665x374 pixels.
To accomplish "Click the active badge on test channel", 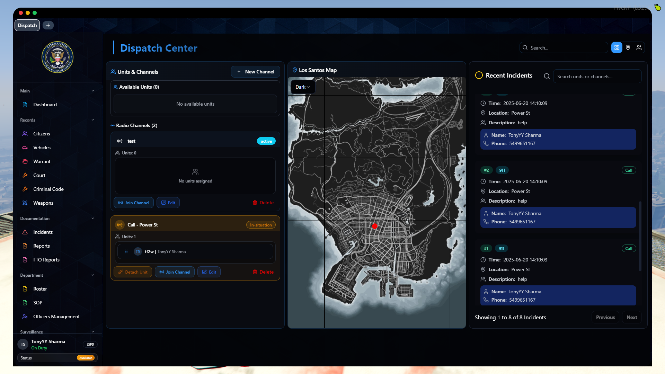I will tap(266, 141).
